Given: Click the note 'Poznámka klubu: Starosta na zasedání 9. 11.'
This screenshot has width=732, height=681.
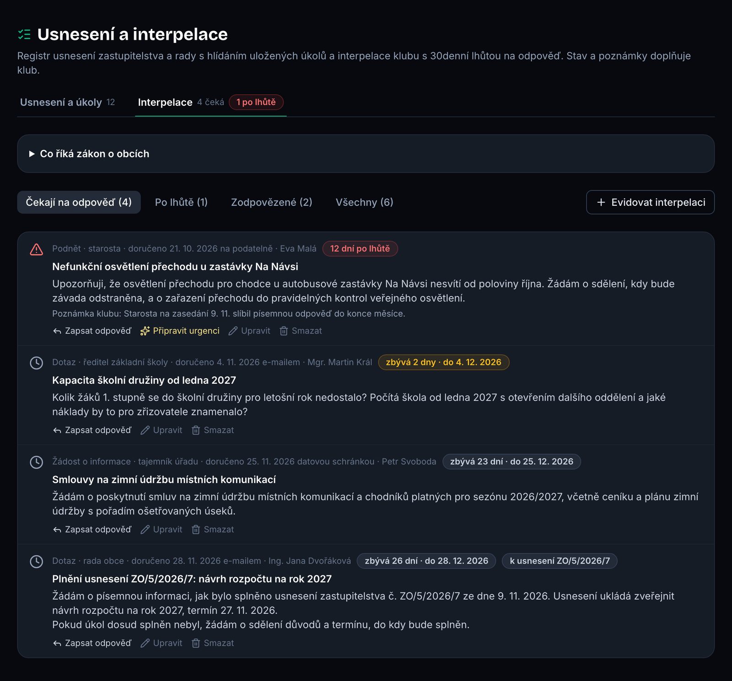Looking at the screenshot, I should tap(229, 314).
